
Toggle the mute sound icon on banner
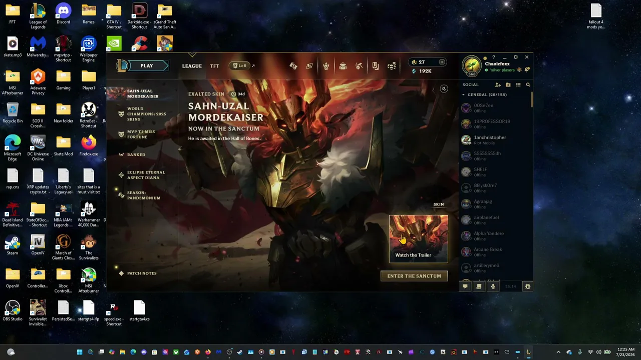click(444, 88)
